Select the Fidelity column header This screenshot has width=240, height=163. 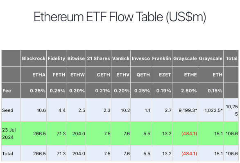point(57,58)
